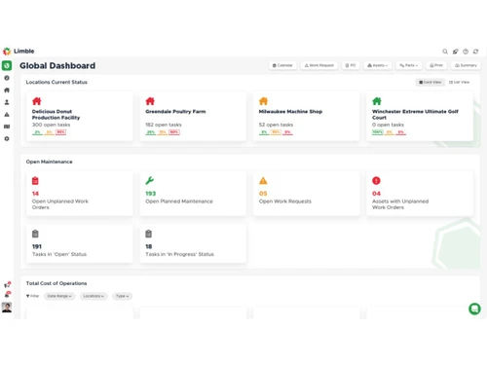The image size is (487, 365).
Task: Open the user profile avatar photo
Action: coord(7,308)
